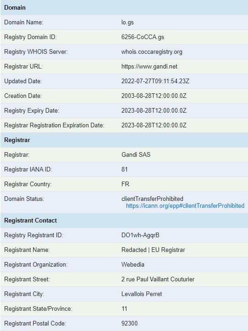Screen dimensions: 248x331
Task: Click the Updated Date value 2022-07-27
Action: [155, 81]
